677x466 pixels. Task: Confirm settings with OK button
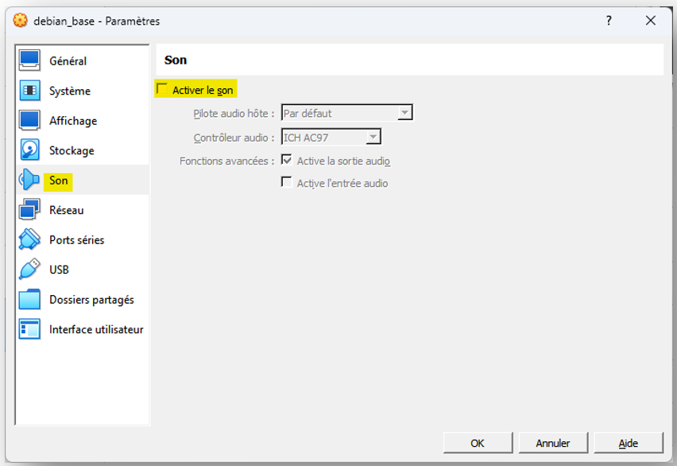click(x=478, y=443)
